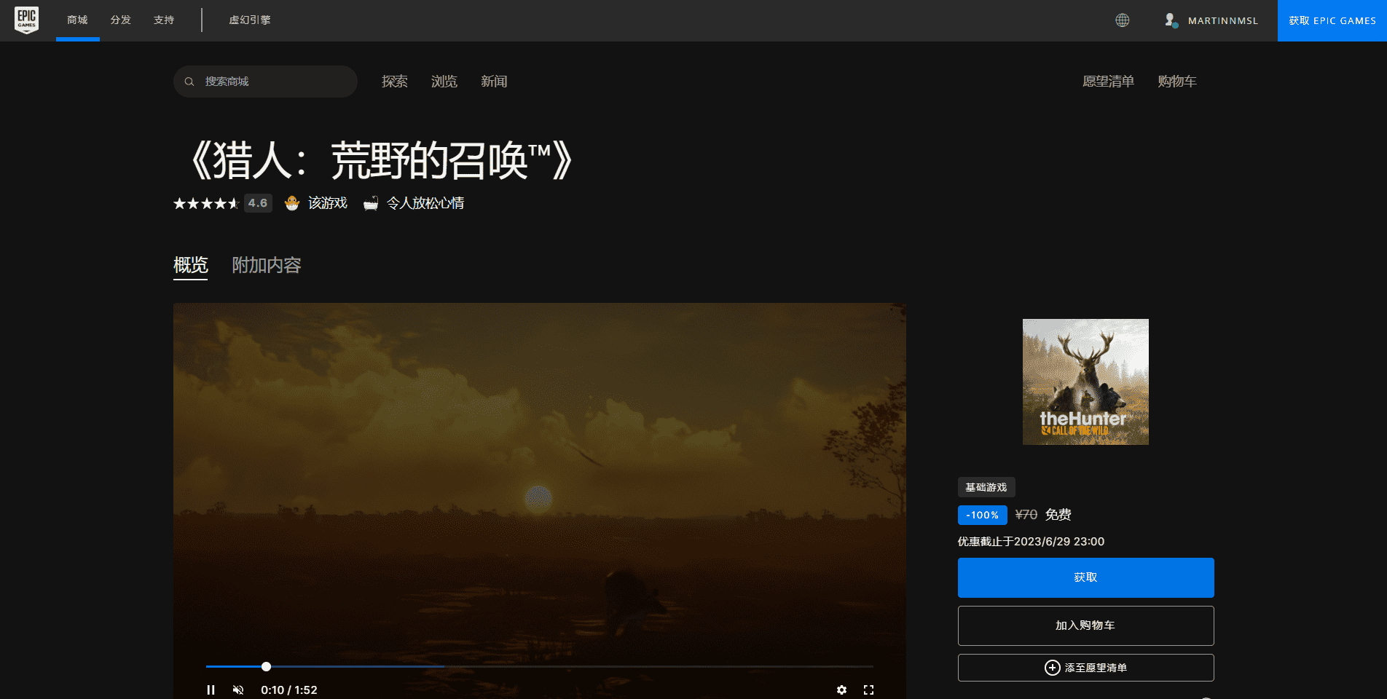Screen dimensions: 1387x699
Task: Click the blue 获取 button
Action: click(1085, 577)
